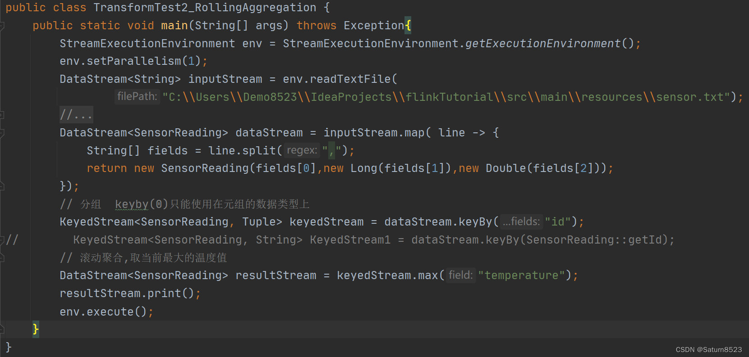Viewport: 749px width, 357px height.
Task: Click the return keyword
Action: [107, 168]
